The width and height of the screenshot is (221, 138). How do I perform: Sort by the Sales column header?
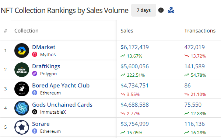click(127, 31)
